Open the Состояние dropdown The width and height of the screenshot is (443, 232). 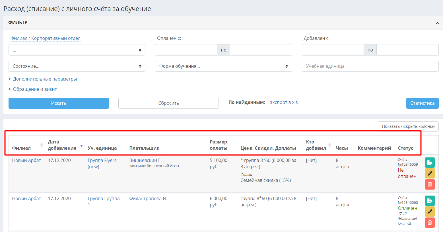coord(77,66)
